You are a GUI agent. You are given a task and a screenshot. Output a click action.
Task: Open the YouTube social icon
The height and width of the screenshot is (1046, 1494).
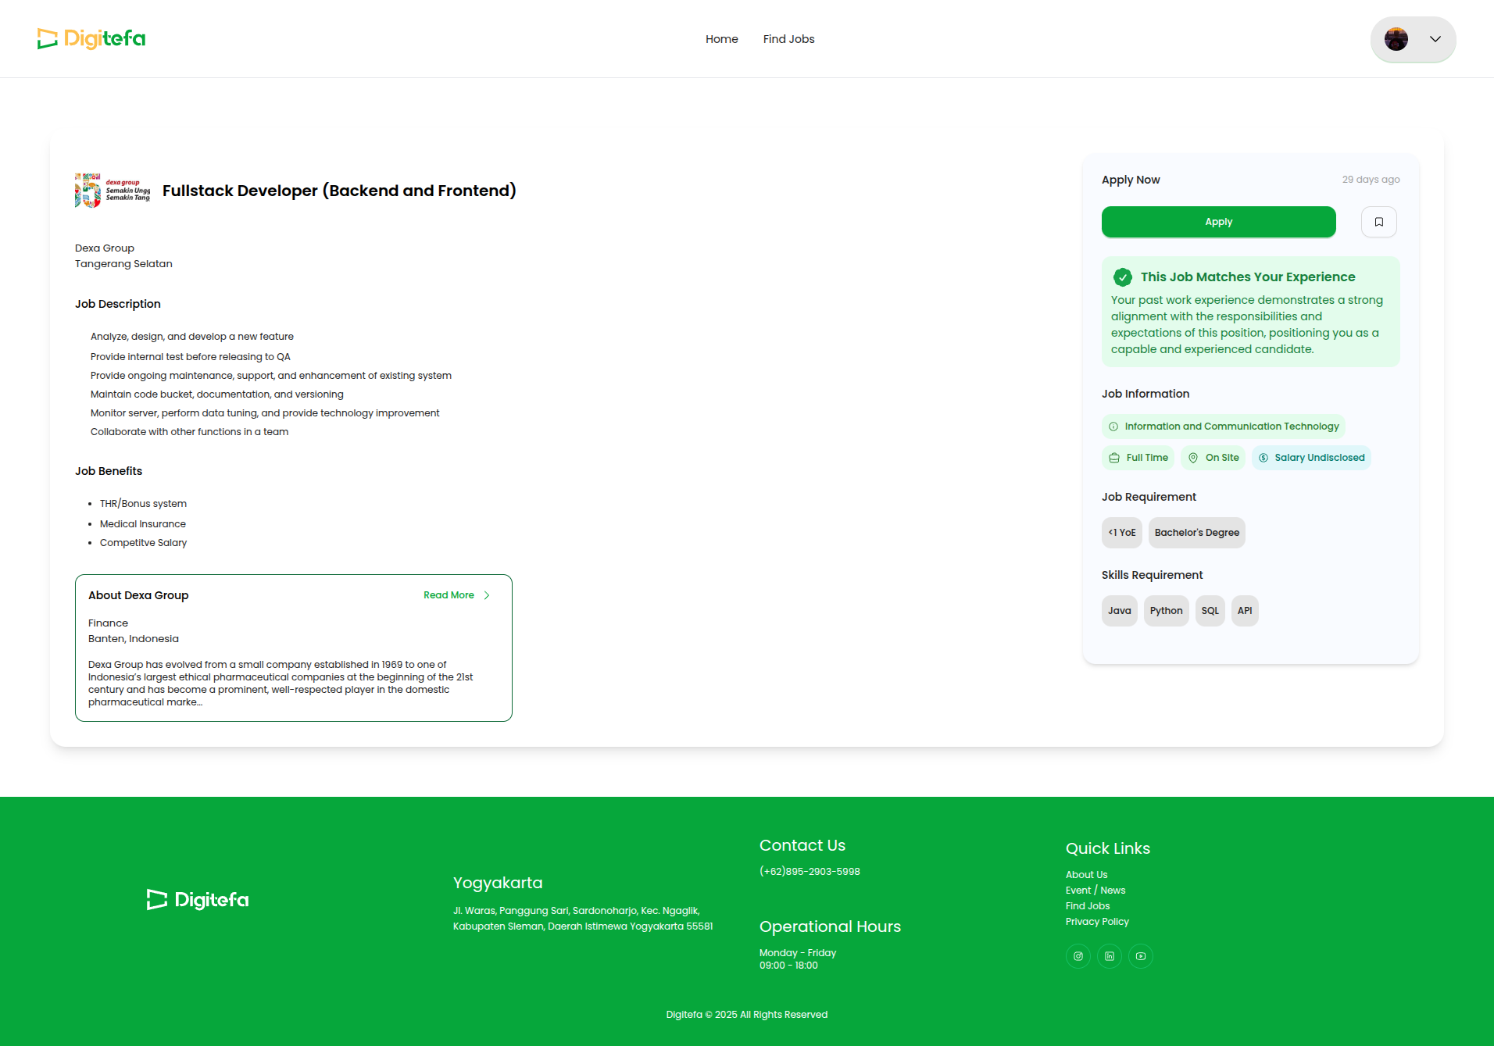pos(1141,956)
